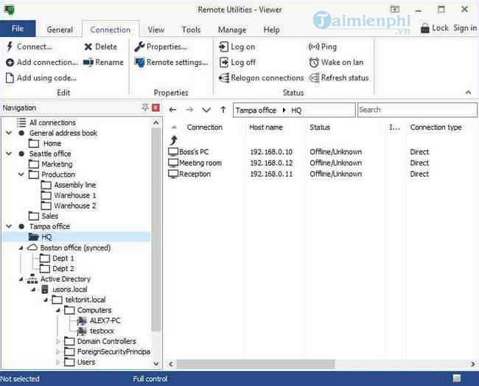479x386 pixels.
Task: Click the Relogon connections icon
Action: click(x=224, y=78)
